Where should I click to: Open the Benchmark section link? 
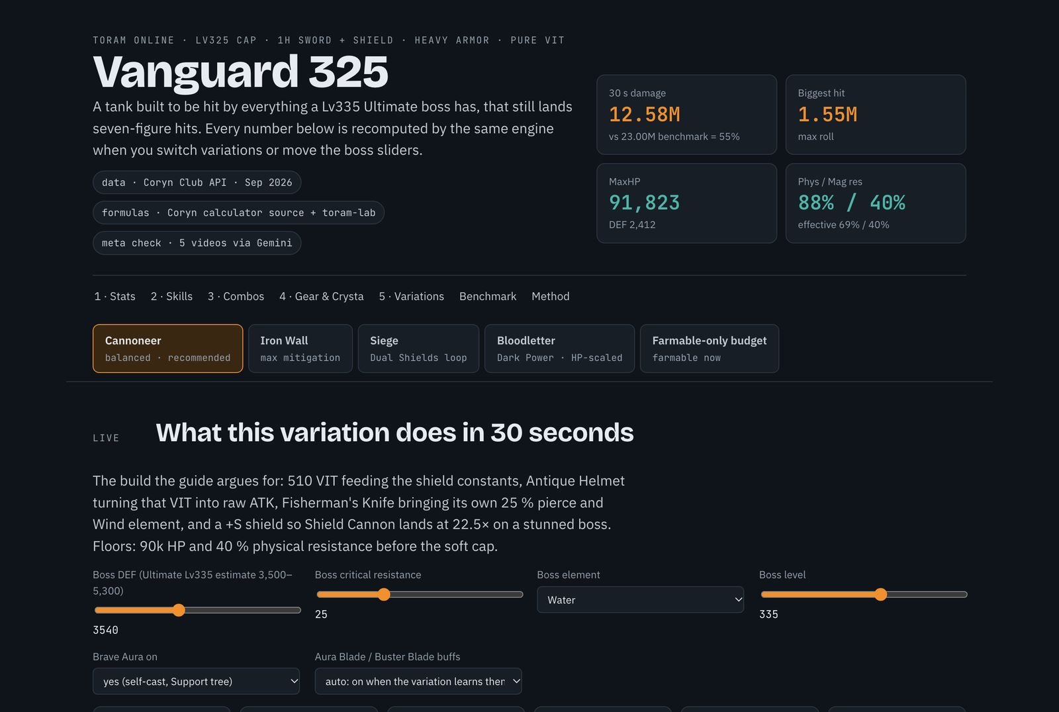coord(488,296)
